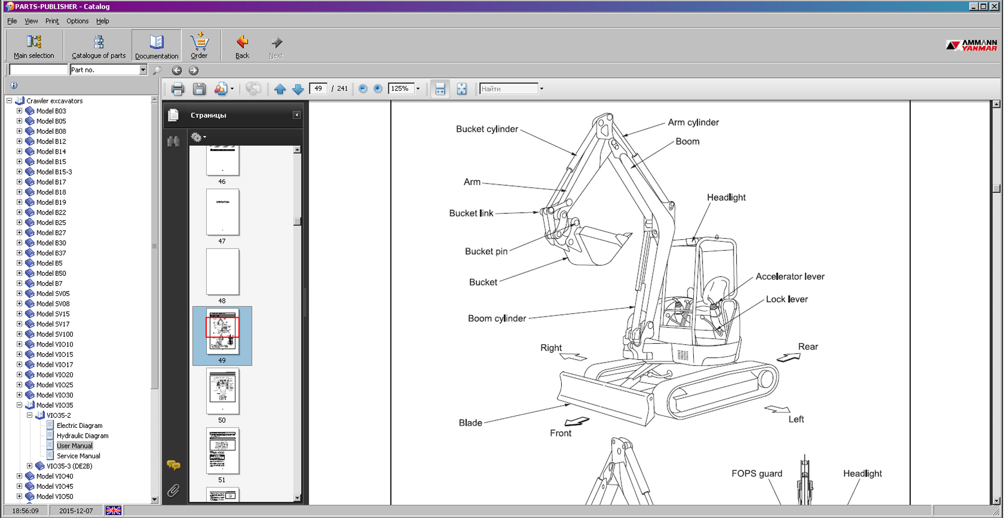Screen dimensions: 1004x518
Task: Open the Print menu
Action: (x=52, y=21)
